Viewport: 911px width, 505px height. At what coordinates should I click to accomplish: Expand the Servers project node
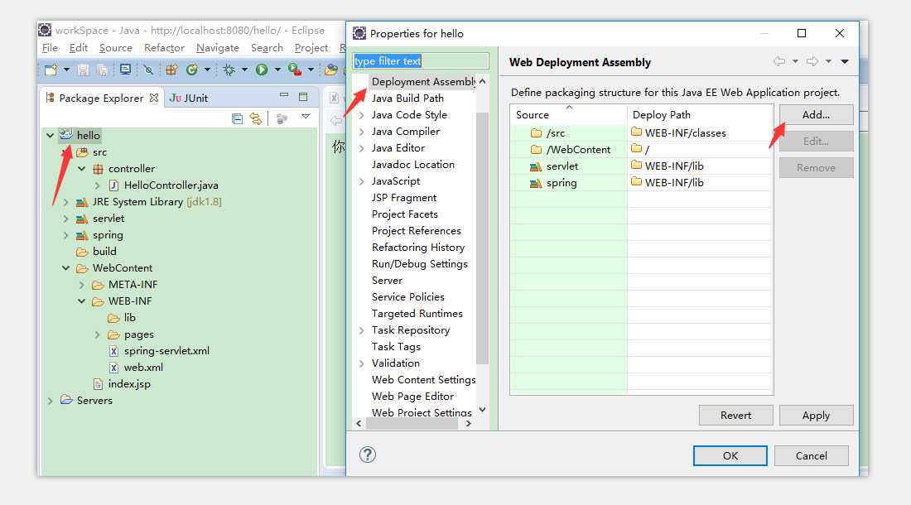click(x=51, y=401)
